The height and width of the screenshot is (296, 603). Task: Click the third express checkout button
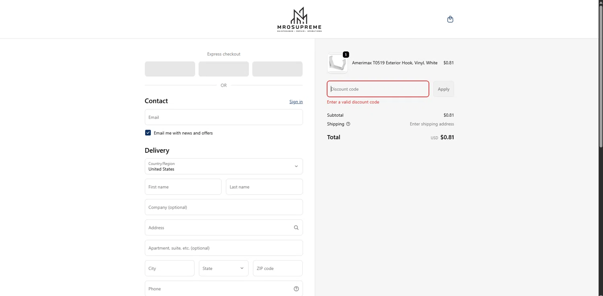[277, 69]
